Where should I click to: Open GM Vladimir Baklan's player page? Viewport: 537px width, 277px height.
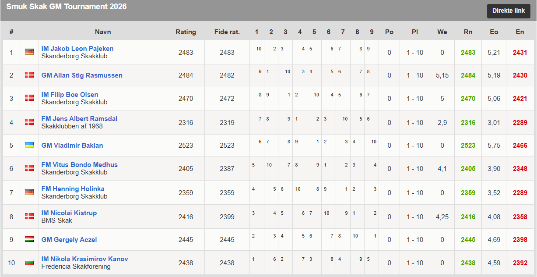[x=72, y=146]
